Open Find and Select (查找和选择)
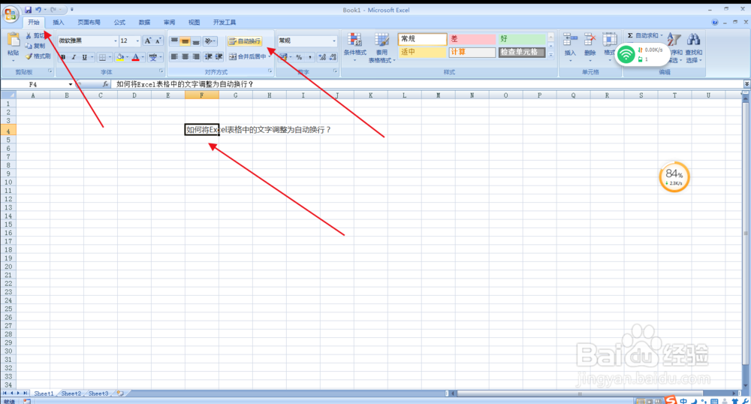The image size is (751, 404). 693,48
